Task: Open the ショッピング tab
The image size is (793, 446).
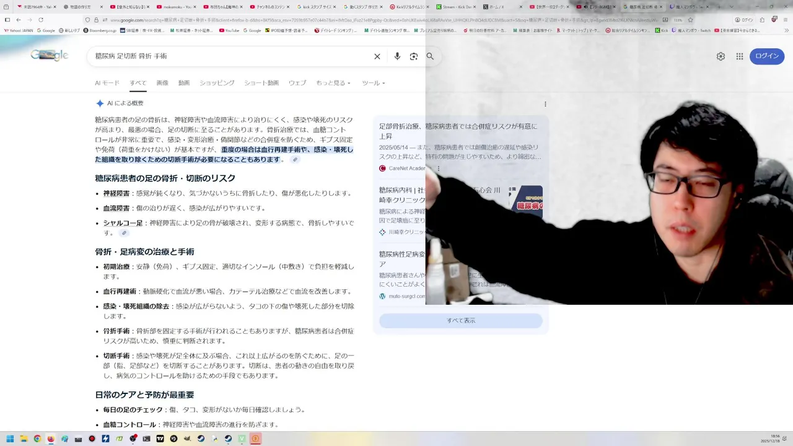Action: (x=217, y=83)
